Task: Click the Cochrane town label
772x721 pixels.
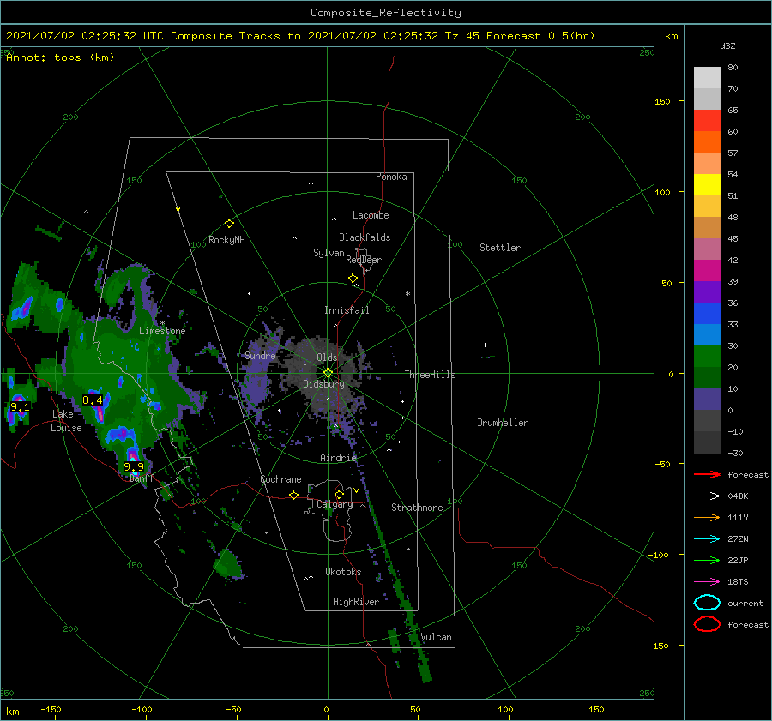Action: pos(280,479)
